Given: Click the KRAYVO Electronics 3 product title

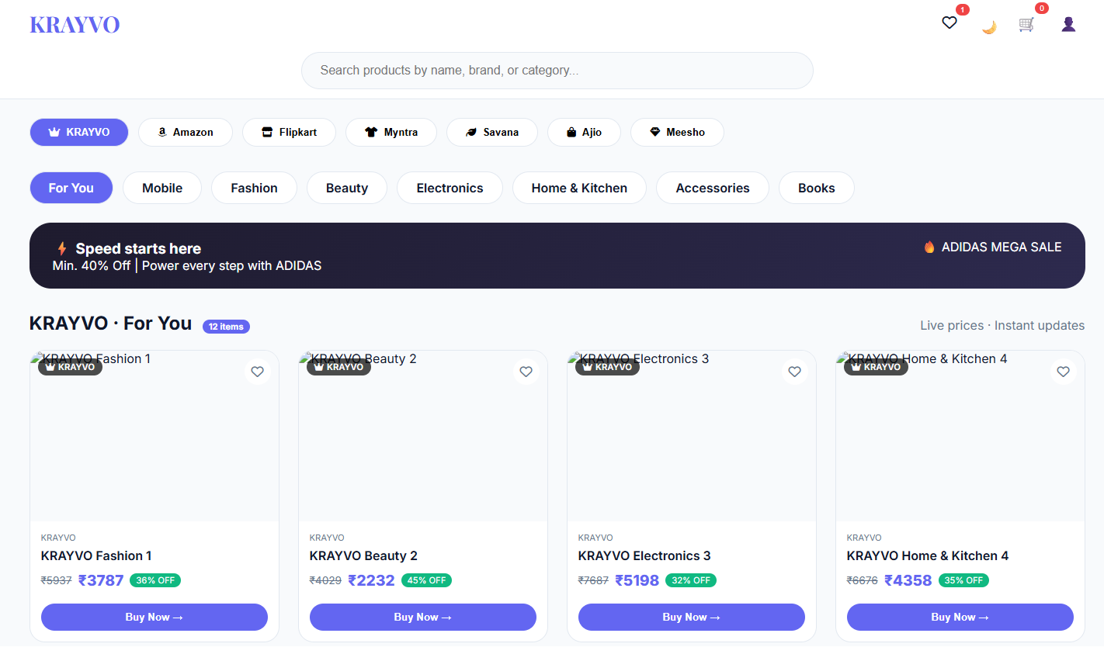Looking at the screenshot, I should point(644,555).
